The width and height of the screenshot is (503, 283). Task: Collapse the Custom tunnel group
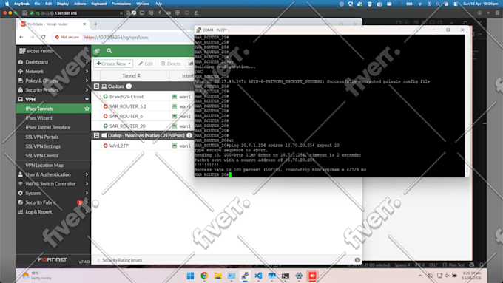tap(96, 86)
